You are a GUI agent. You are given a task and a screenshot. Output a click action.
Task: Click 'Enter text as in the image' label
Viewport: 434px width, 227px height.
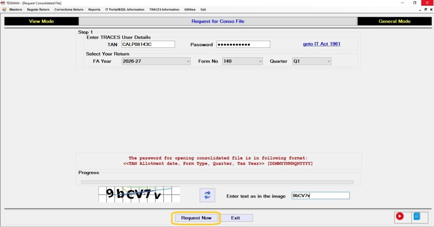point(256,196)
